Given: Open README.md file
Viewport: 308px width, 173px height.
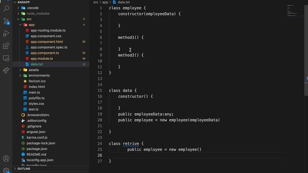Looking at the screenshot, I should (37, 154).
